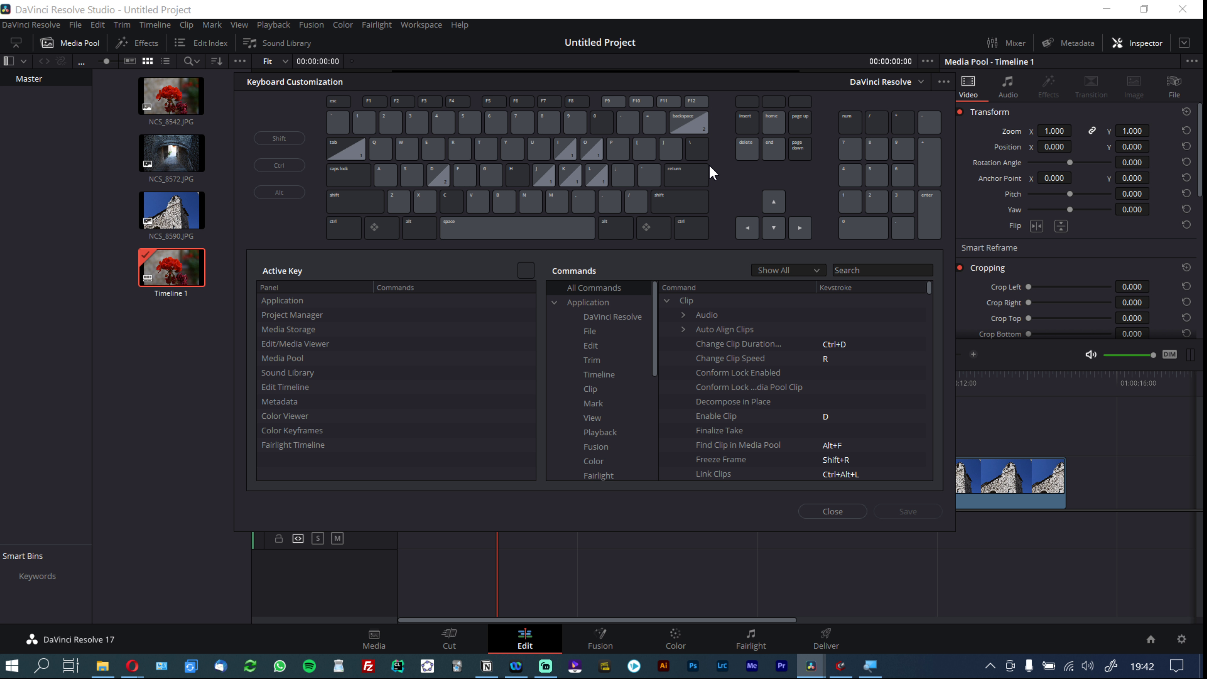Switch to Inspector Audio tab

tap(1008, 87)
